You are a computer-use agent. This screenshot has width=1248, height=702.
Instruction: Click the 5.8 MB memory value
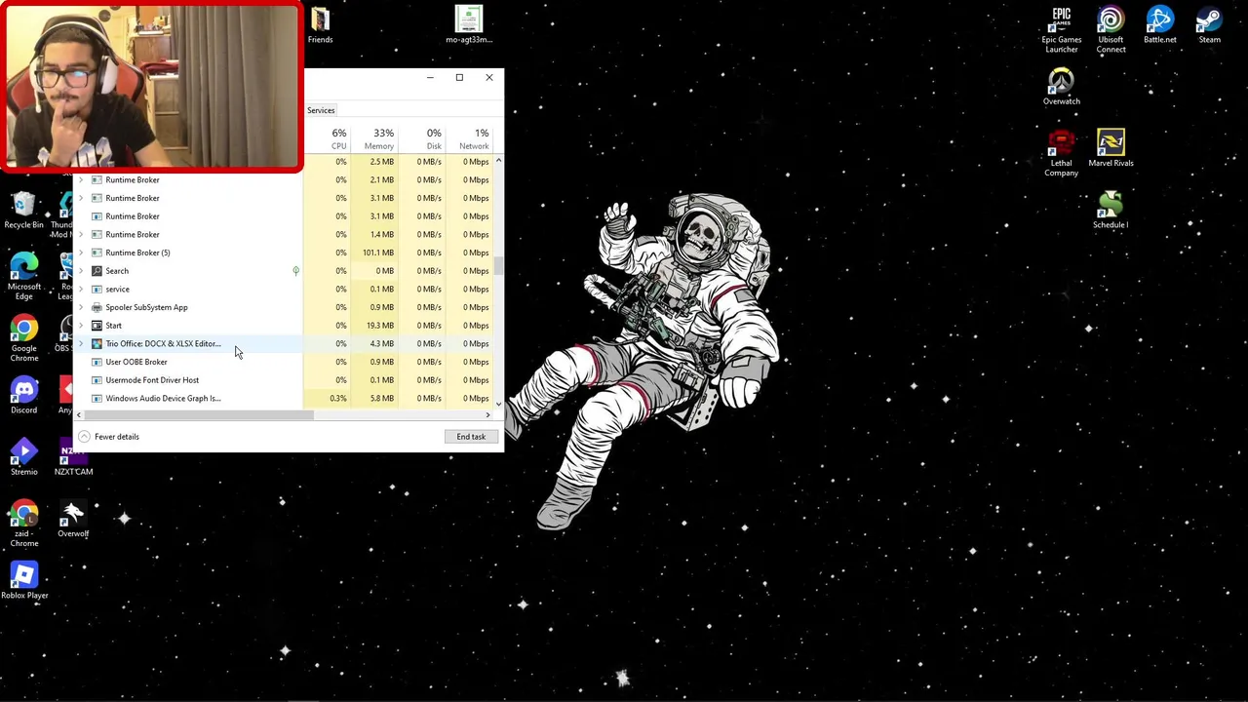382,398
